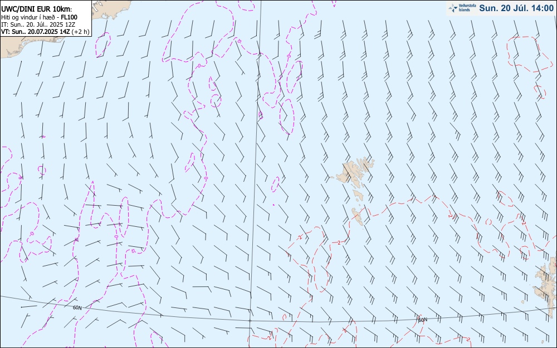Viewport: 557px width, 348px height.
Task: Click the 'Hiti og vindur í hæð - FL100' line
Action: click(x=39, y=17)
